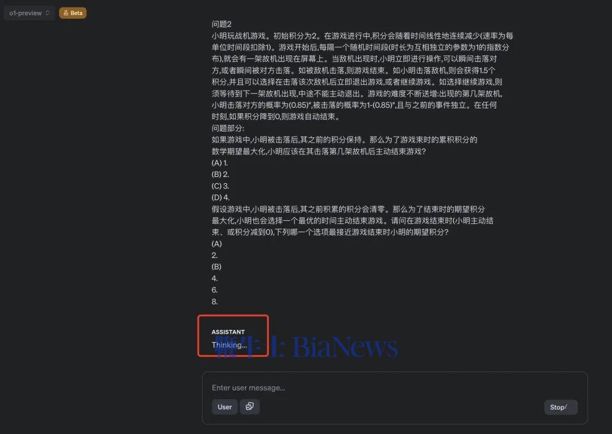
Task: Open the o1-preview model dropdown
Action: pos(29,13)
